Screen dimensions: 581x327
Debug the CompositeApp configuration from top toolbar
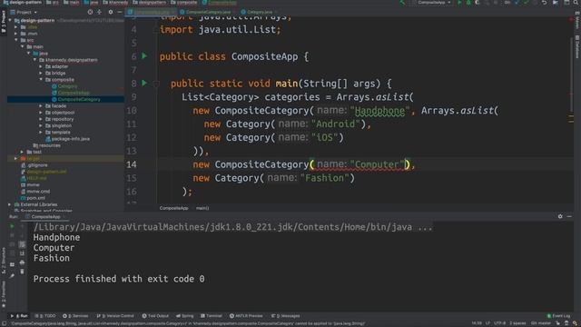468,3
